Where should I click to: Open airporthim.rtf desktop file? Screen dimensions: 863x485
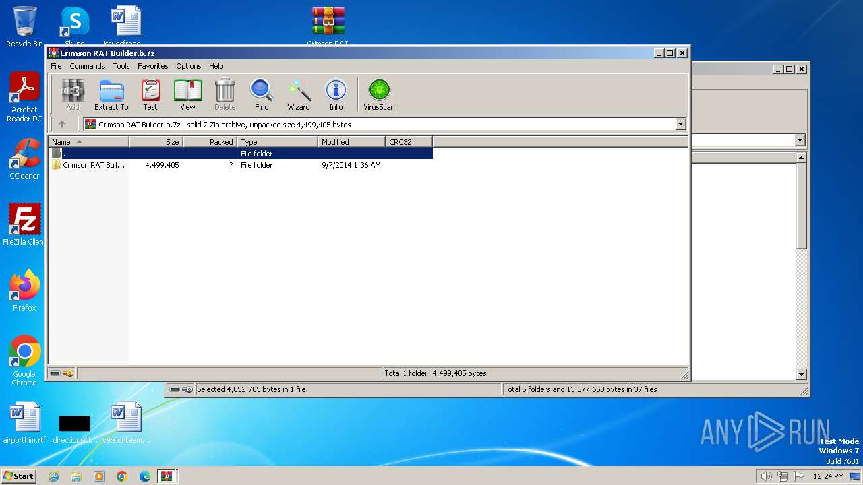tap(24, 423)
